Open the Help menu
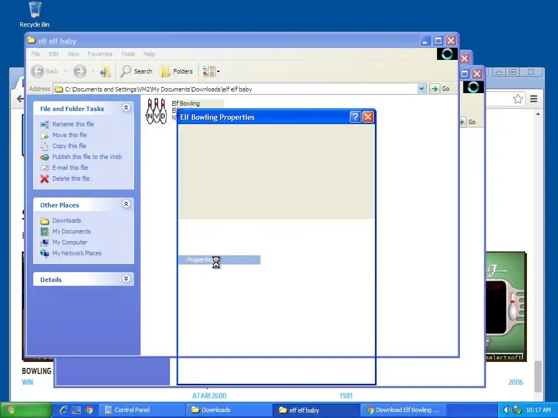Screen dimensions: 558x418 coord(149,54)
